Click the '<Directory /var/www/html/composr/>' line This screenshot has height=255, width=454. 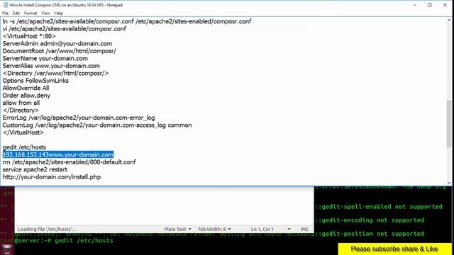click(x=55, y=73)
